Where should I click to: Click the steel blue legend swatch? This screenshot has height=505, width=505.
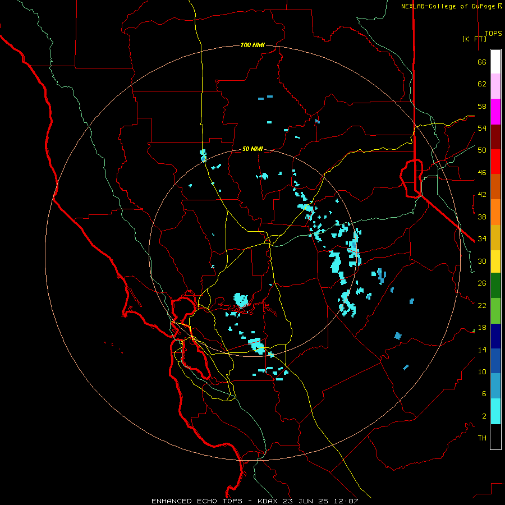tap(495, 385)
